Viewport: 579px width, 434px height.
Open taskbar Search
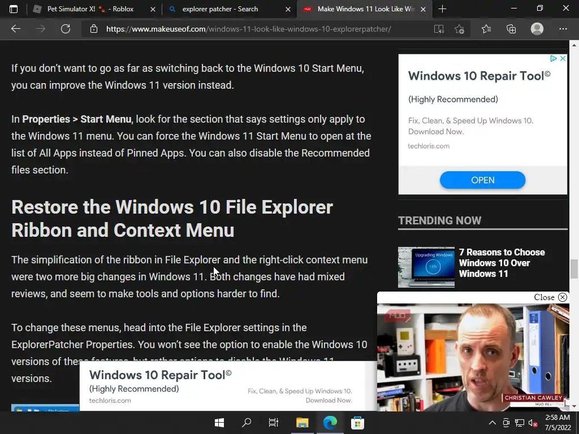[247, 423]
